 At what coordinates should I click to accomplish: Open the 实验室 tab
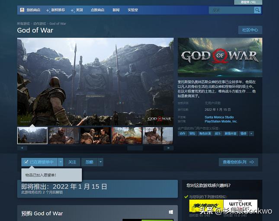tap(133, 10)
